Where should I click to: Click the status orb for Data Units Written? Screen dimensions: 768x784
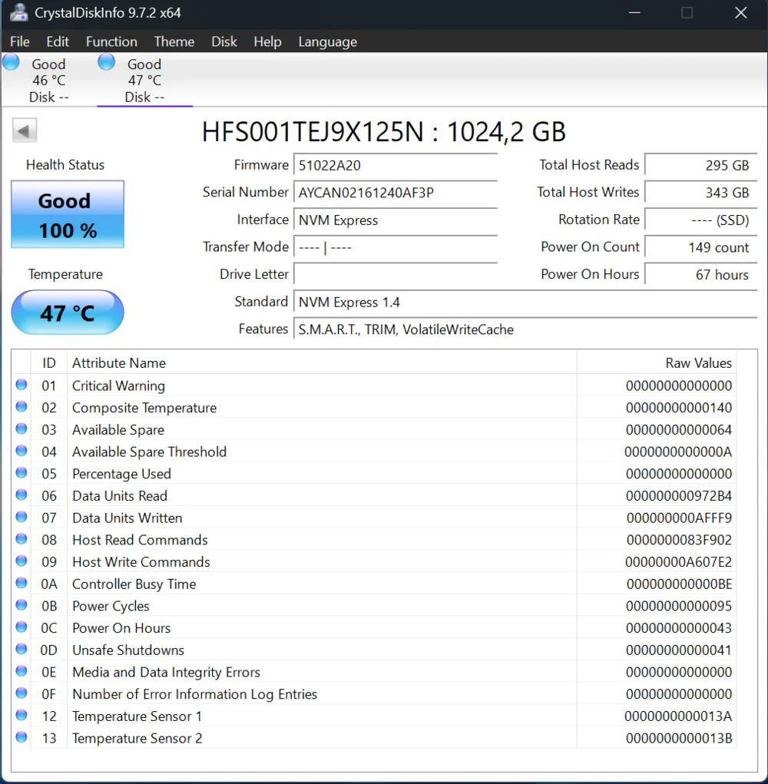coord(22,517)
